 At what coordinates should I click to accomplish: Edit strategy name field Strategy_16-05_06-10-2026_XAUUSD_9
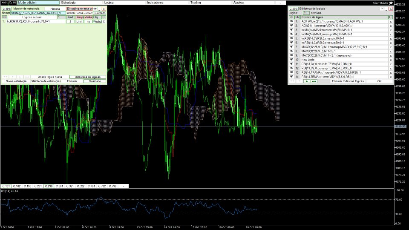coord(38,13)
